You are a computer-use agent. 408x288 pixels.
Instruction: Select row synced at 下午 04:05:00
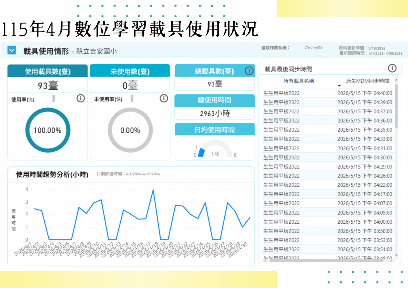tap(328, 212)
